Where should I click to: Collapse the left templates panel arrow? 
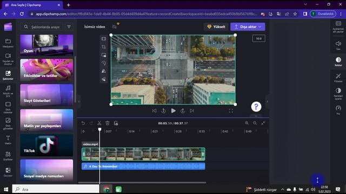79,102
